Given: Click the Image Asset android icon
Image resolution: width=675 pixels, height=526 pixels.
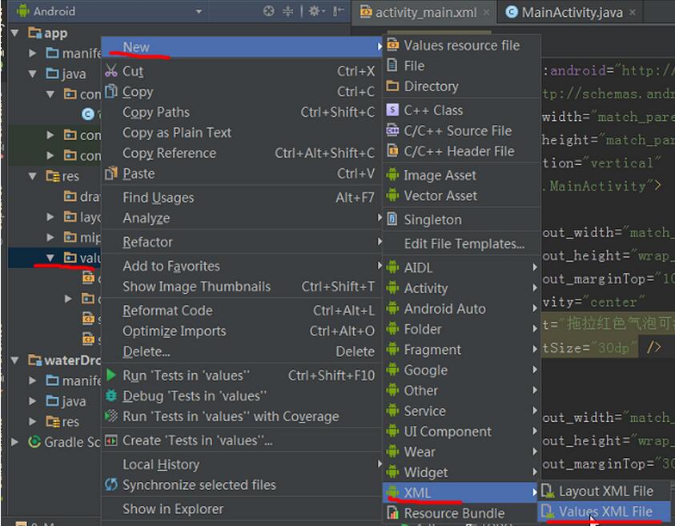Looking at the screenshot, I should point(392,175).
